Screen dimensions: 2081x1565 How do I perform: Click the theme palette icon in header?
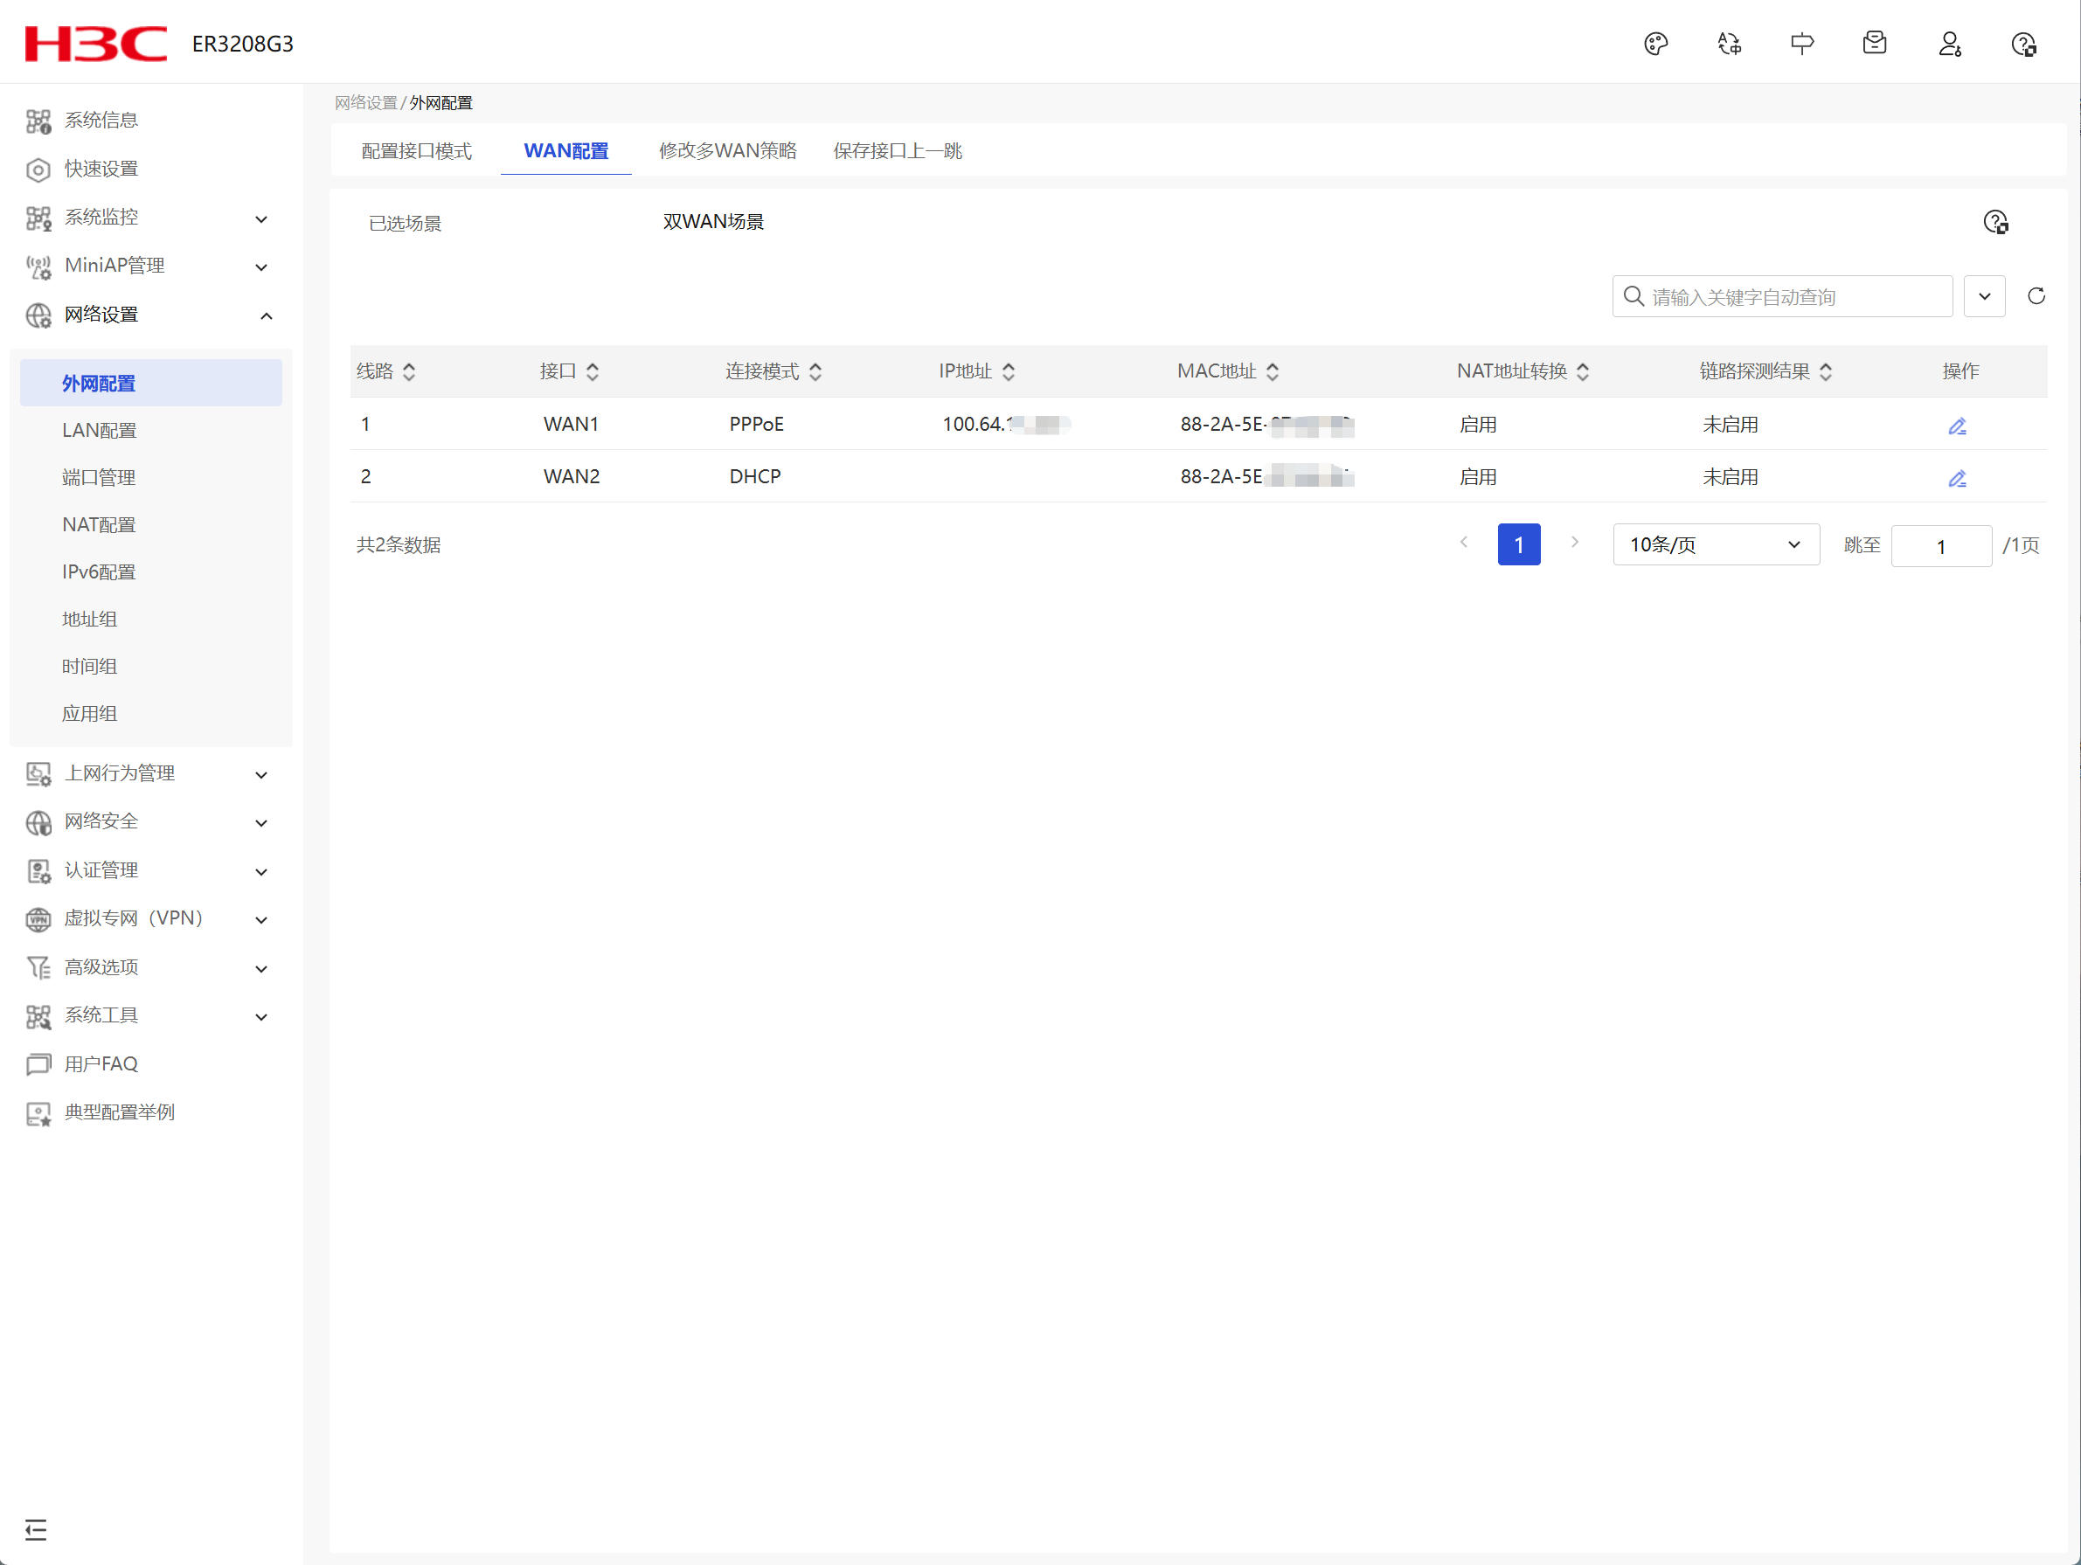point(1655,45)
